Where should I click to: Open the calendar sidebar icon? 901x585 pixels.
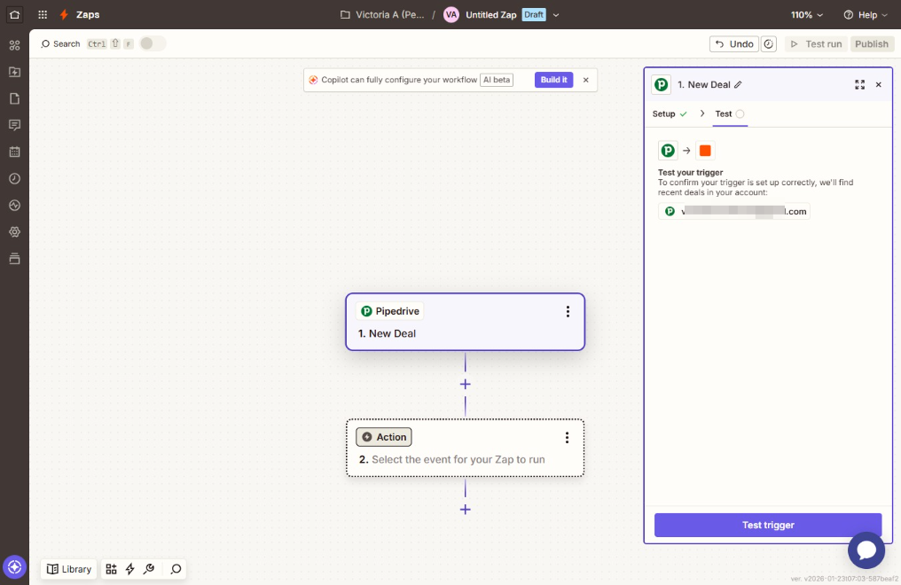coord(14,152)
